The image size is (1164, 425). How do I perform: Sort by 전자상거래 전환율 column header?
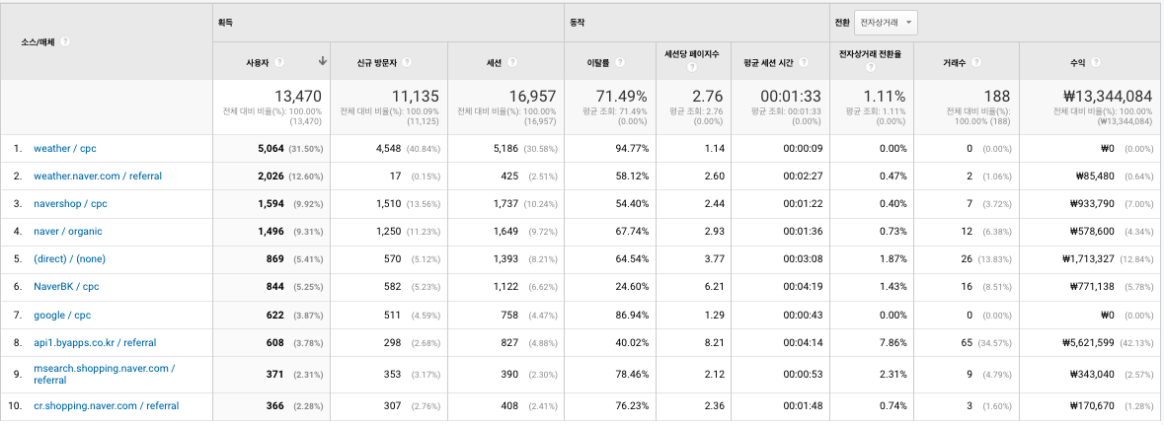click(870, 54)
